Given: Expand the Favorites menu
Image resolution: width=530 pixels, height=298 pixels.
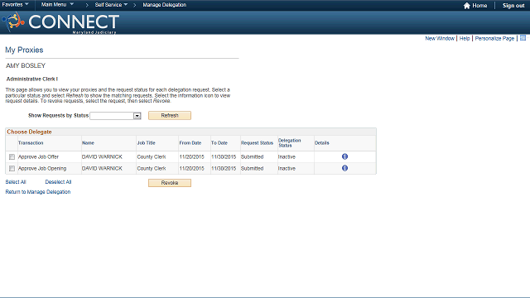Looking at the screenshot, I should [x=15, y=5].
